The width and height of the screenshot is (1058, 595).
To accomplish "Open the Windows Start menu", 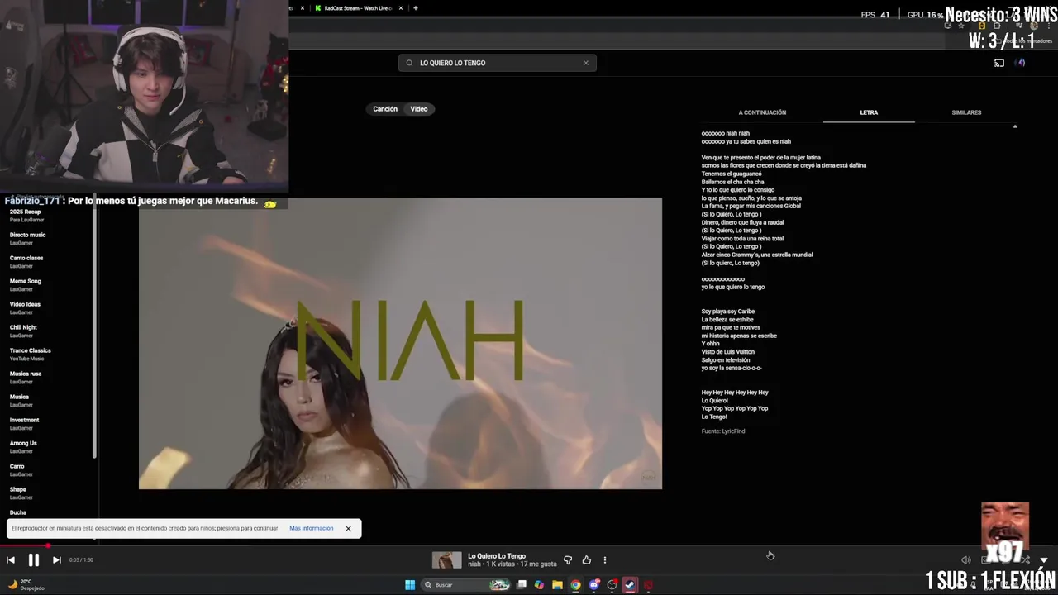I will pos(410,585).
